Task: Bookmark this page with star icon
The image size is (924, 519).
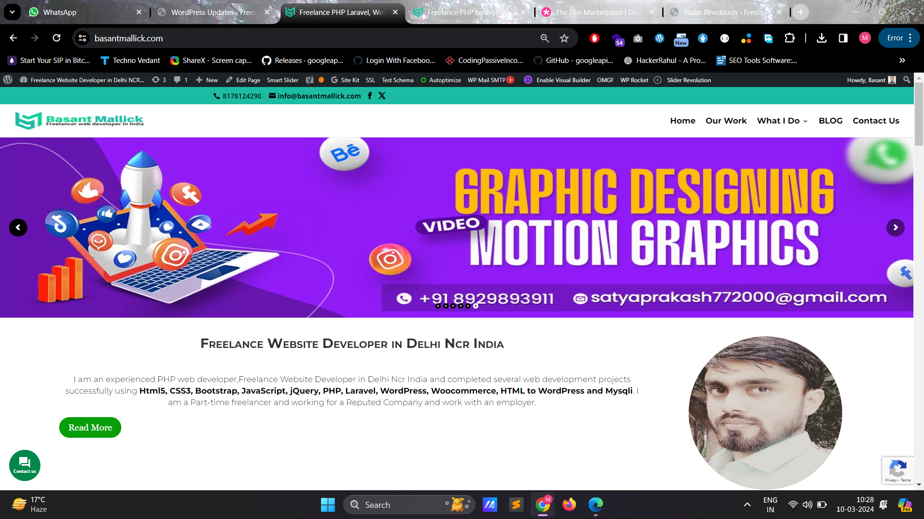Action: pyautogui.click(x=565, y=38)
